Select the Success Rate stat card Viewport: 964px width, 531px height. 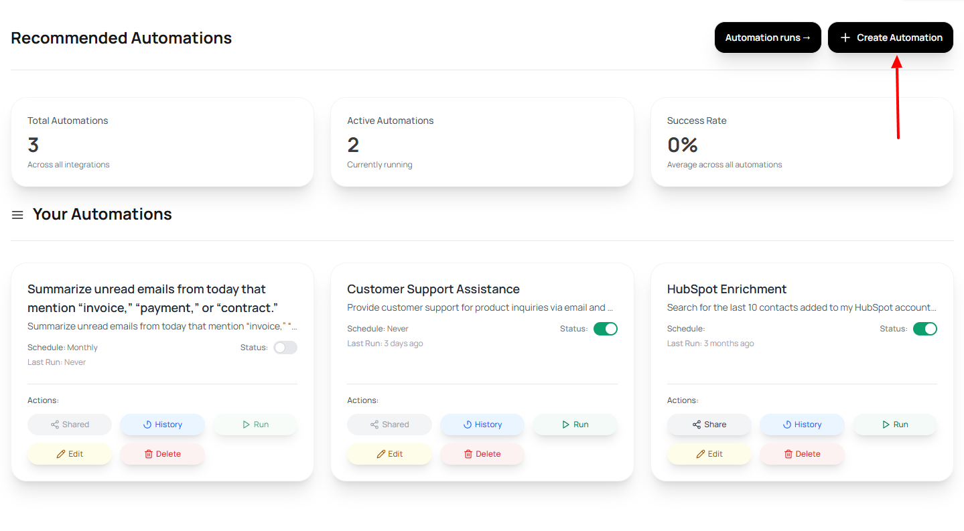(x=802, y=142)
